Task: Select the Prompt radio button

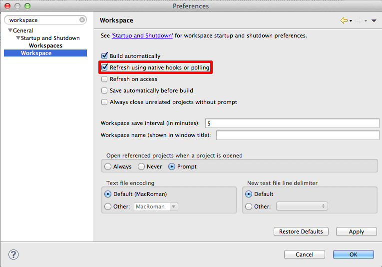Action: 172,166
